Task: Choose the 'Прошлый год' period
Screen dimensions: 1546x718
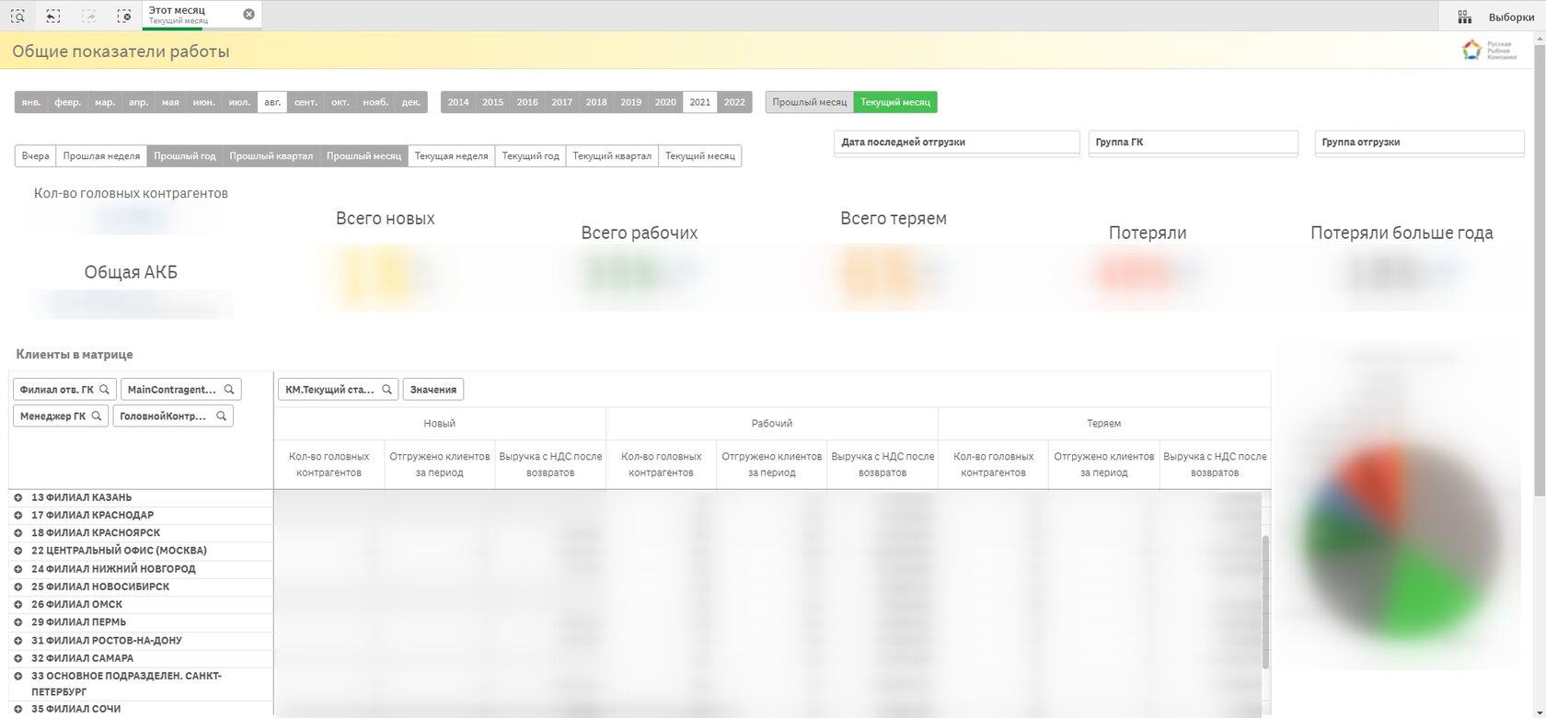Action: (185, 156)
